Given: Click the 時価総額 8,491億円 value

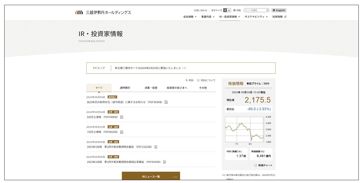Looking at the screenshot, I should point(264,156).
